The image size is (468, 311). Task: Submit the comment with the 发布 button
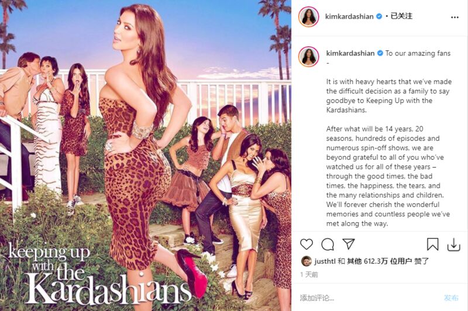[x=451, y=298]
